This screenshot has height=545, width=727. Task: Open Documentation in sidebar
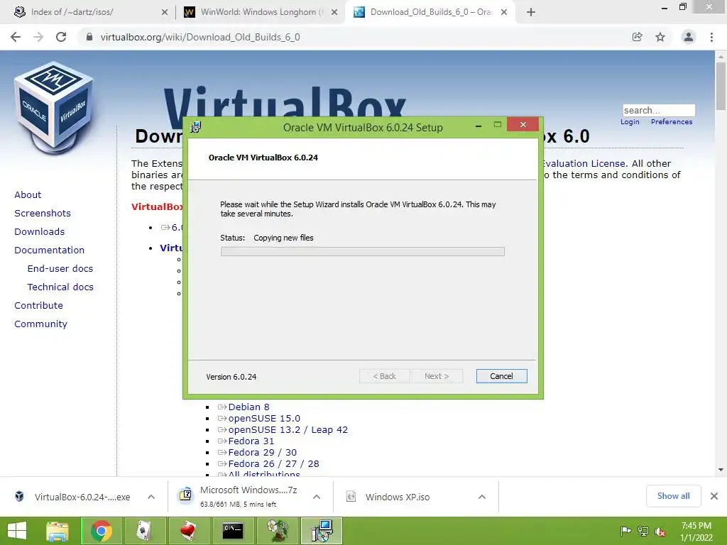tap(49, 251)
